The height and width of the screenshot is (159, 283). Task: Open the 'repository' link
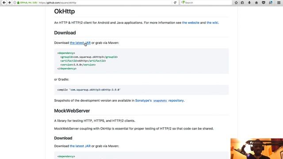(176, 101)
